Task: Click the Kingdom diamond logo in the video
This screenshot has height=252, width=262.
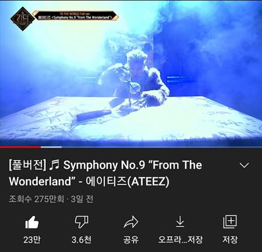Action: (x=22, y=19)
